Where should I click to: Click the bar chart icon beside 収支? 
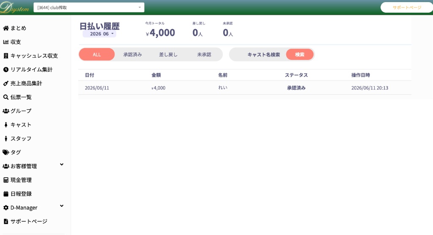click(x=6, y=42)
